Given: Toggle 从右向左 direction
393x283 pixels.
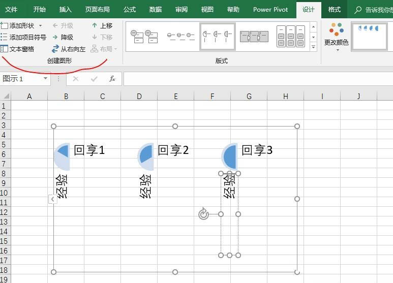Looking at the screenshot, I should [69, 49].
